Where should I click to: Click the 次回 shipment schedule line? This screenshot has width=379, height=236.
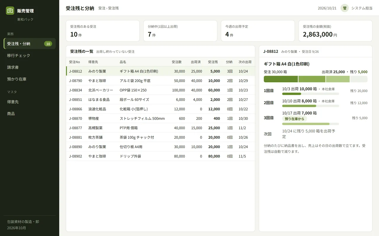click(316, 134)
